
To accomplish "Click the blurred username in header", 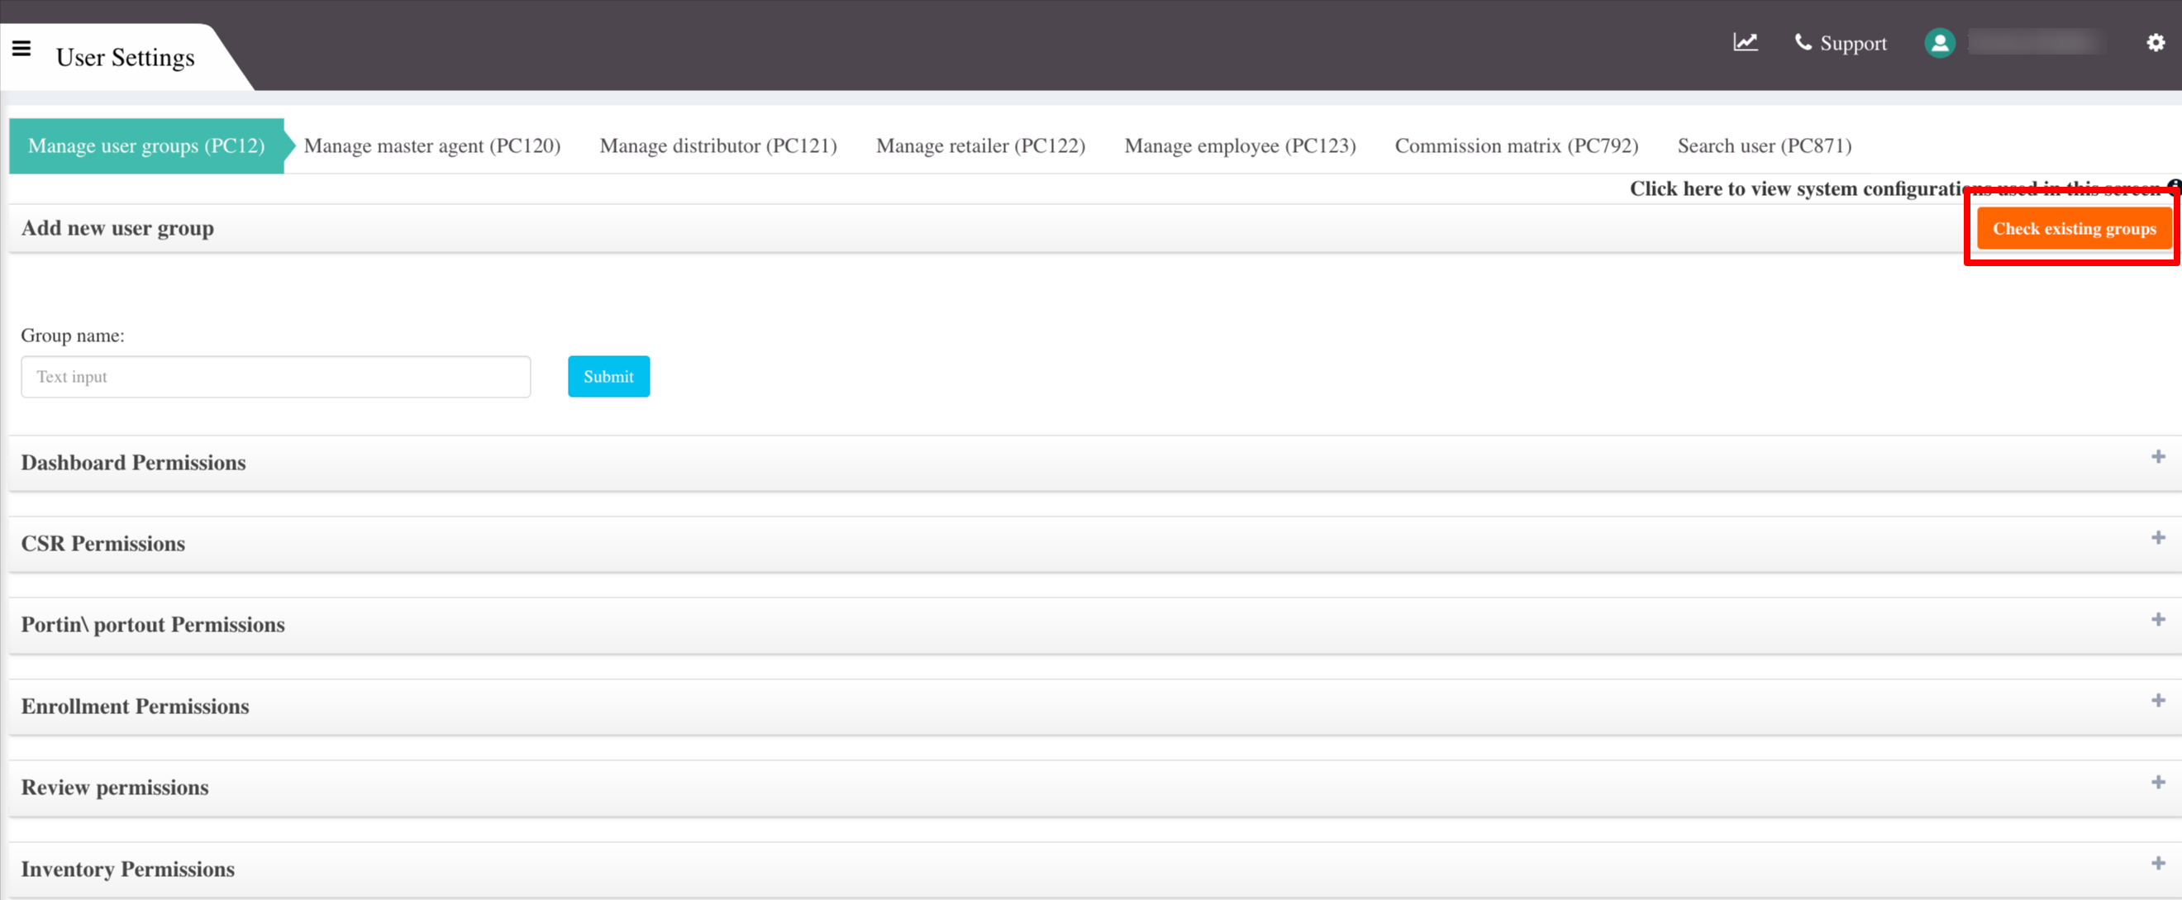I will tap(2037, 42).
